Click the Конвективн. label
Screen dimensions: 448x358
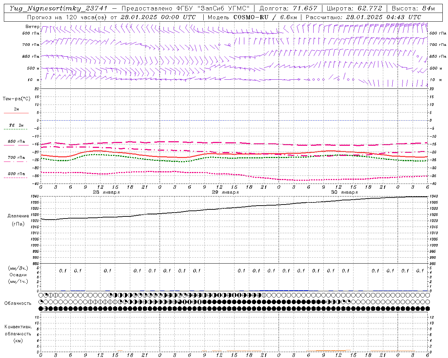pyautogui.click(x=18, y=327)
